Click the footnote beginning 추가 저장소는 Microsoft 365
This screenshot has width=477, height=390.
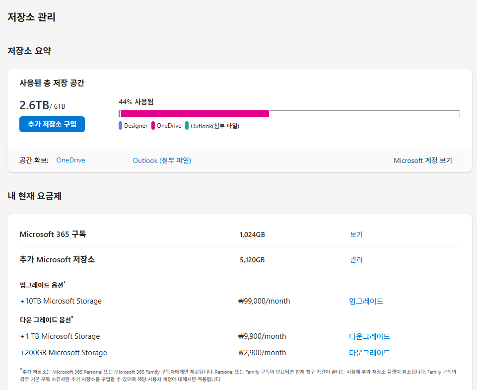pyautogui.click(x=238, y=375)
